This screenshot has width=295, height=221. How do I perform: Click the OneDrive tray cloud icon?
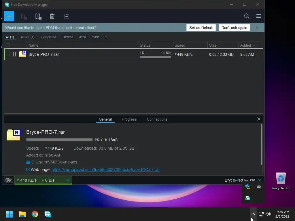tap(259, 186)
